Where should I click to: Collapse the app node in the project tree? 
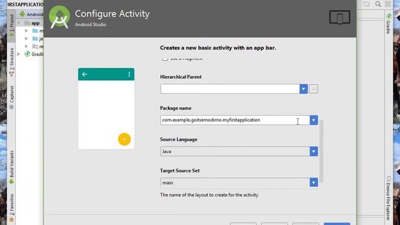coord(19,23)
